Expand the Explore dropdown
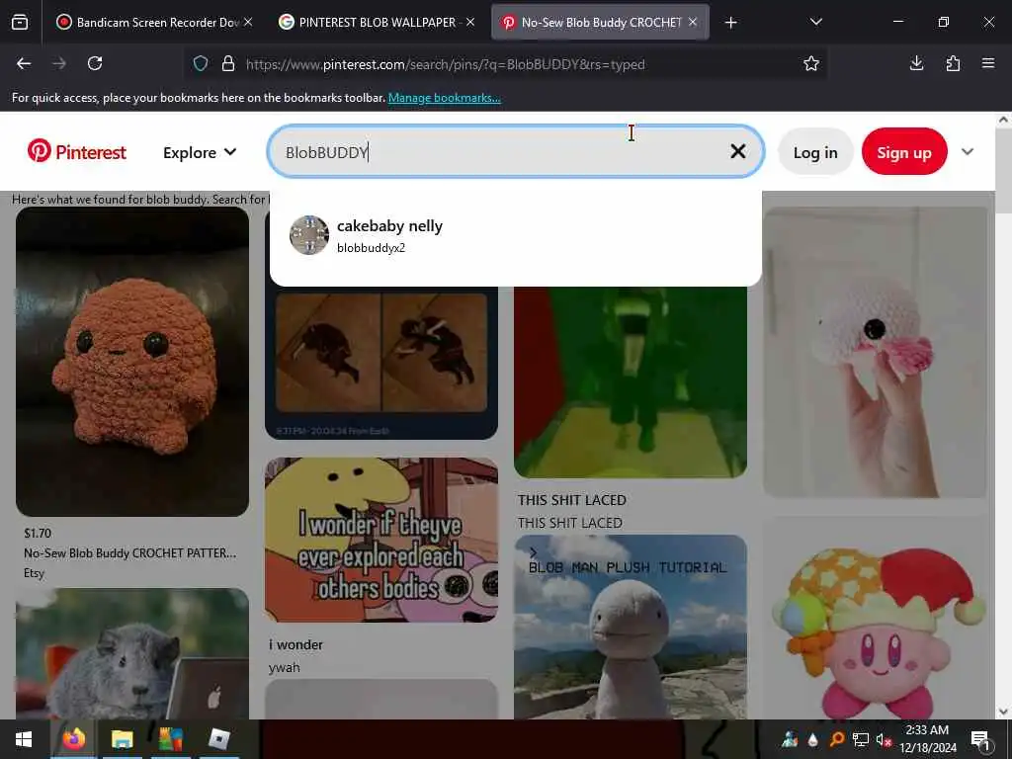The width and height of the screenshot is (1012, 759). [x=200, y=152]
